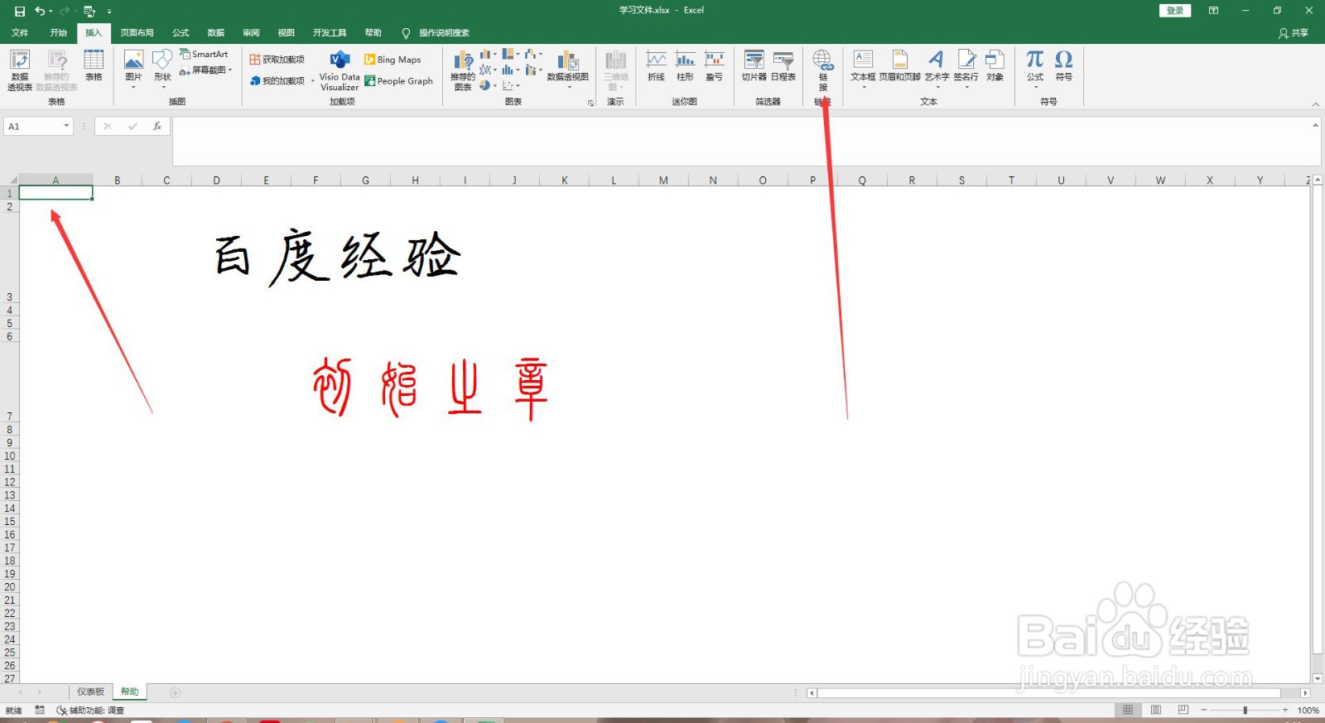Screen dimensions: 1325x723
Task: Open the File (文件) tab
Action: (20, 33)
